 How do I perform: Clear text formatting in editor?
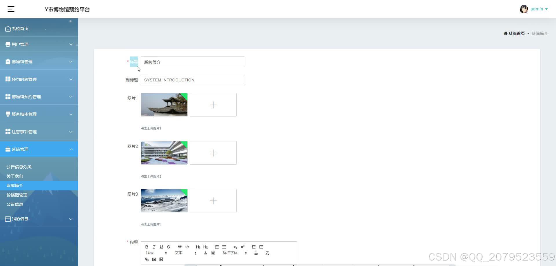click(x=267, y=253)
